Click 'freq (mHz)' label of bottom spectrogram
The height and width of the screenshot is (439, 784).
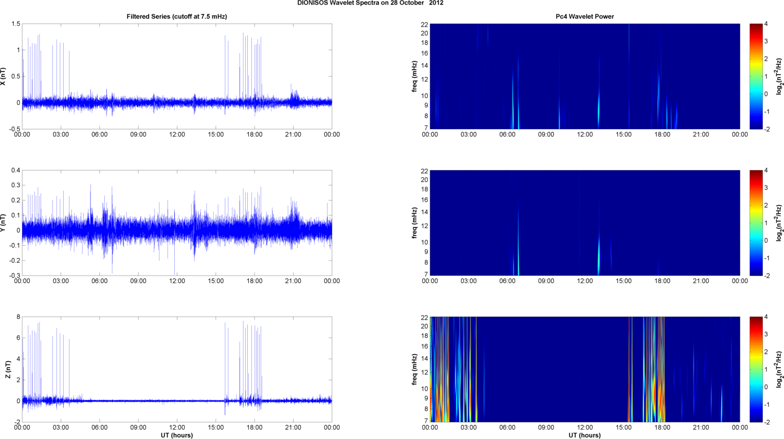pos(414,369)
